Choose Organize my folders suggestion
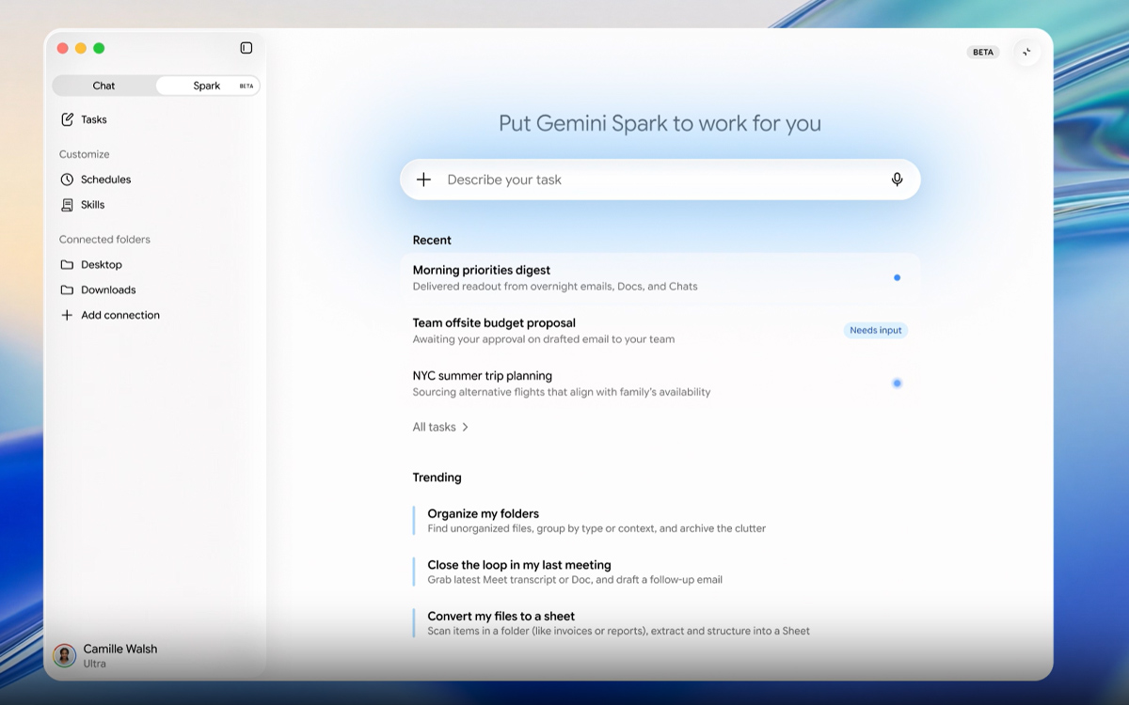Image resolution: width=1129 pixels, height=705 pixels. point(596,521)
